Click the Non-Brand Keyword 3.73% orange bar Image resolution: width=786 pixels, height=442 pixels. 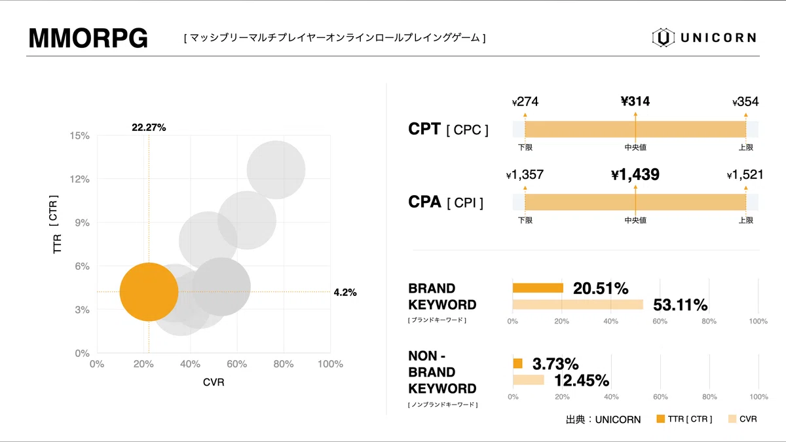[517, 363]
